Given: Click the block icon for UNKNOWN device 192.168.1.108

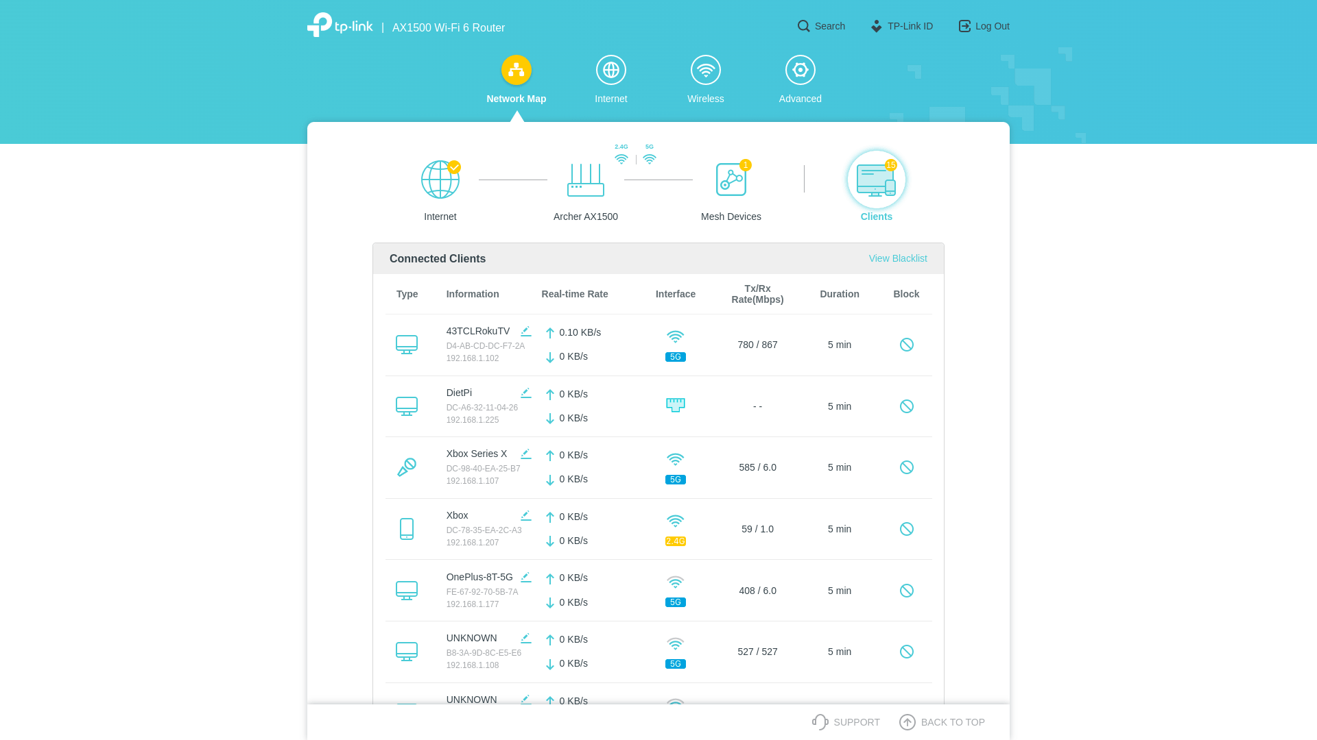Looking at the screenshot, I should click(x=906, y=650).
